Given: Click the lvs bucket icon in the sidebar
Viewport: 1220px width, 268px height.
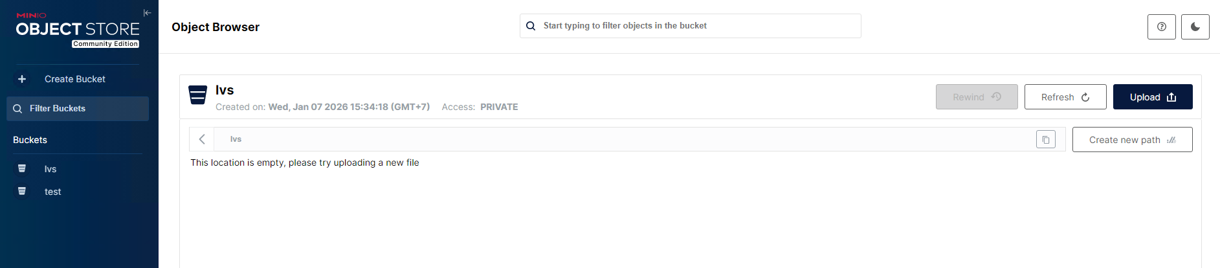Looking at the screenshot, I should pos(22,168).
